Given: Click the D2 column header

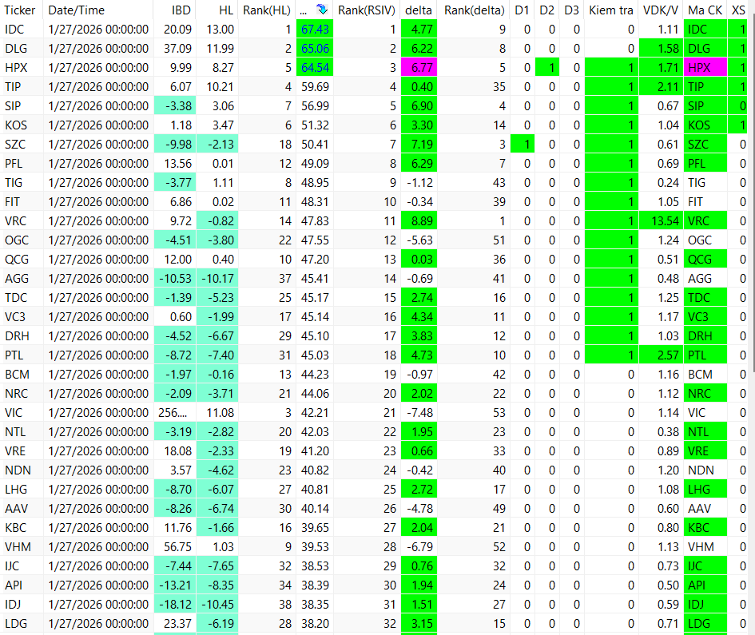Looking at the screenshot, I should 547,10.
